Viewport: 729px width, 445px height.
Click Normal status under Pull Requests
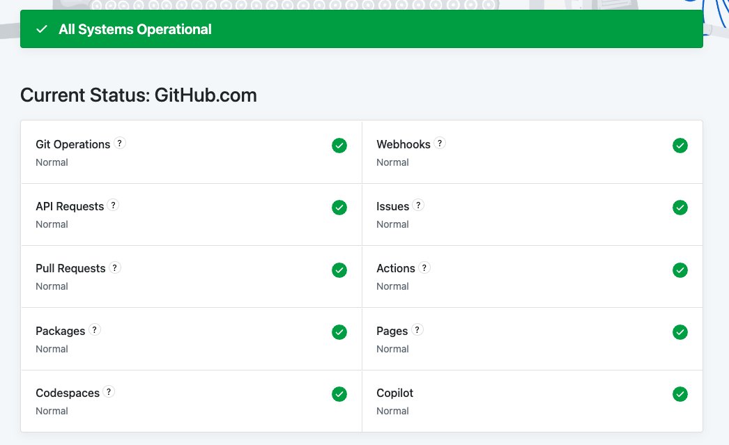click(x=52, y=287)
